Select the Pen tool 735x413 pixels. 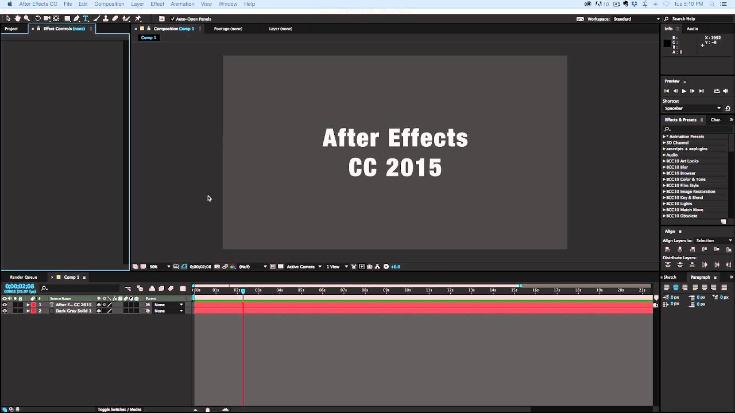click(x=76, y=19)
